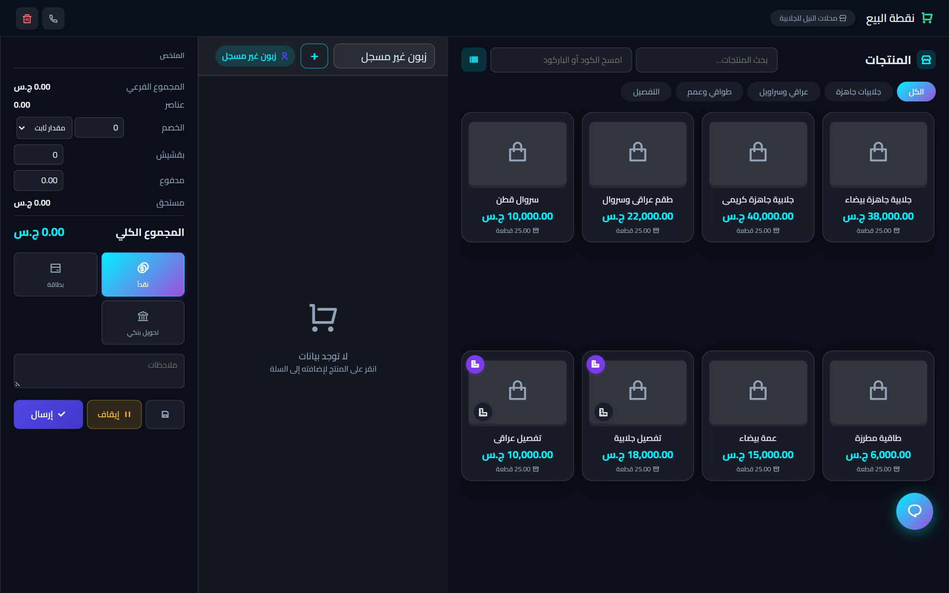
Task: Click dark measurement icon on تفصيل جلابية card
Action: pyautogui.click(x=603, y=412)
